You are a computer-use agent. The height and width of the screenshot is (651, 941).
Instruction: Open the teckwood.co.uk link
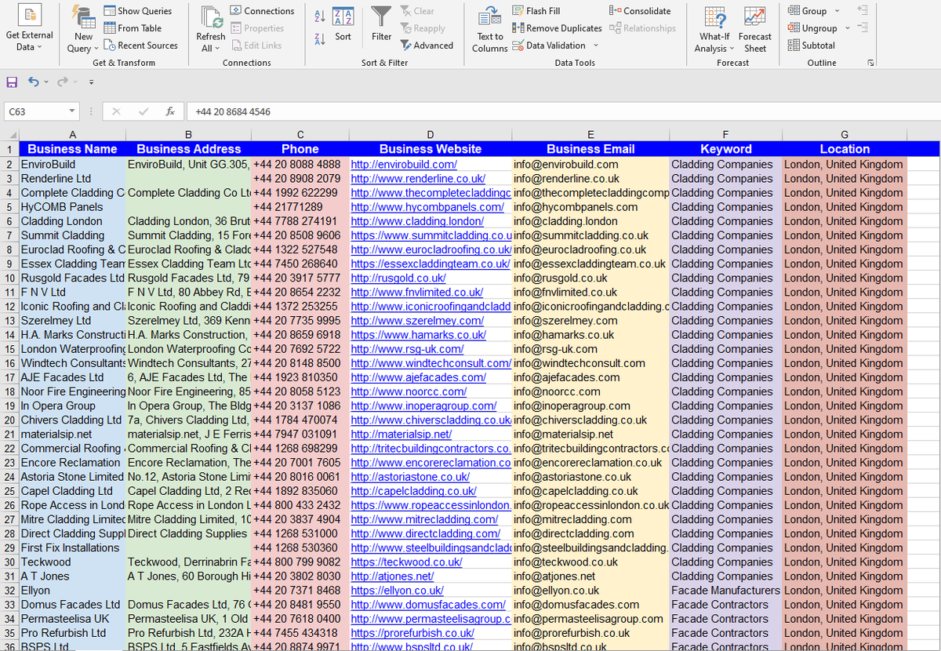407,562
